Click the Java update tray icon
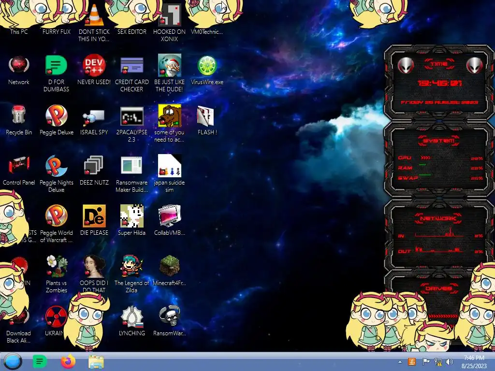Image resolution: width=495 pixels, height=371 pixels. click(x=412, y=361)
